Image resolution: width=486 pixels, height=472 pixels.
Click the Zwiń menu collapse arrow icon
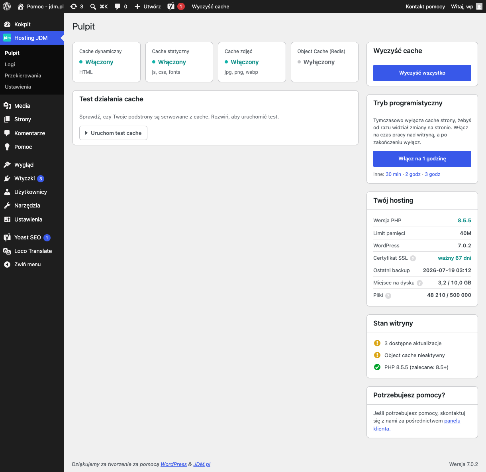(7, 265)
